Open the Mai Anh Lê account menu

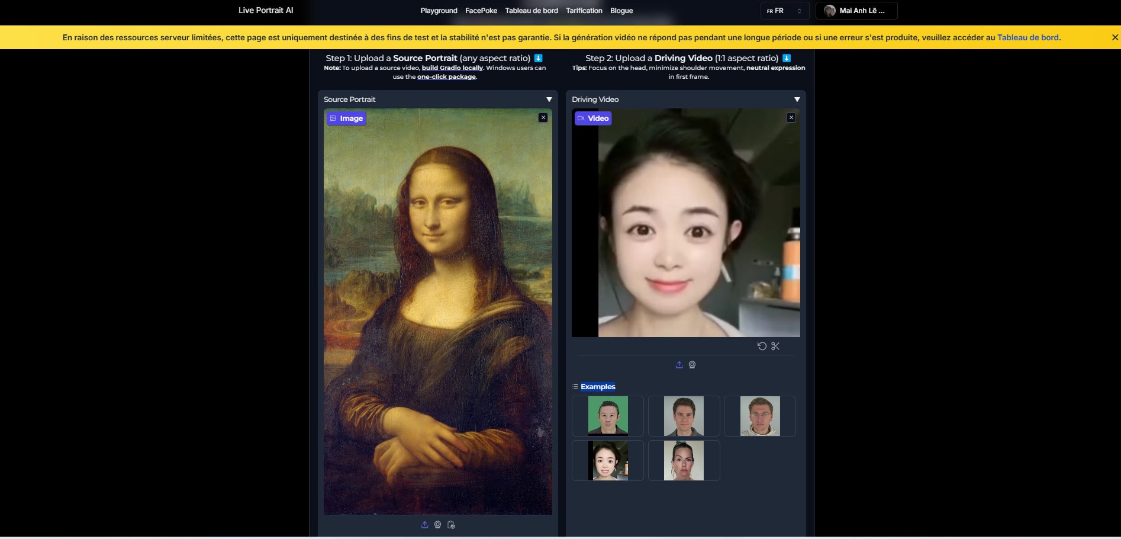(856, 11)
